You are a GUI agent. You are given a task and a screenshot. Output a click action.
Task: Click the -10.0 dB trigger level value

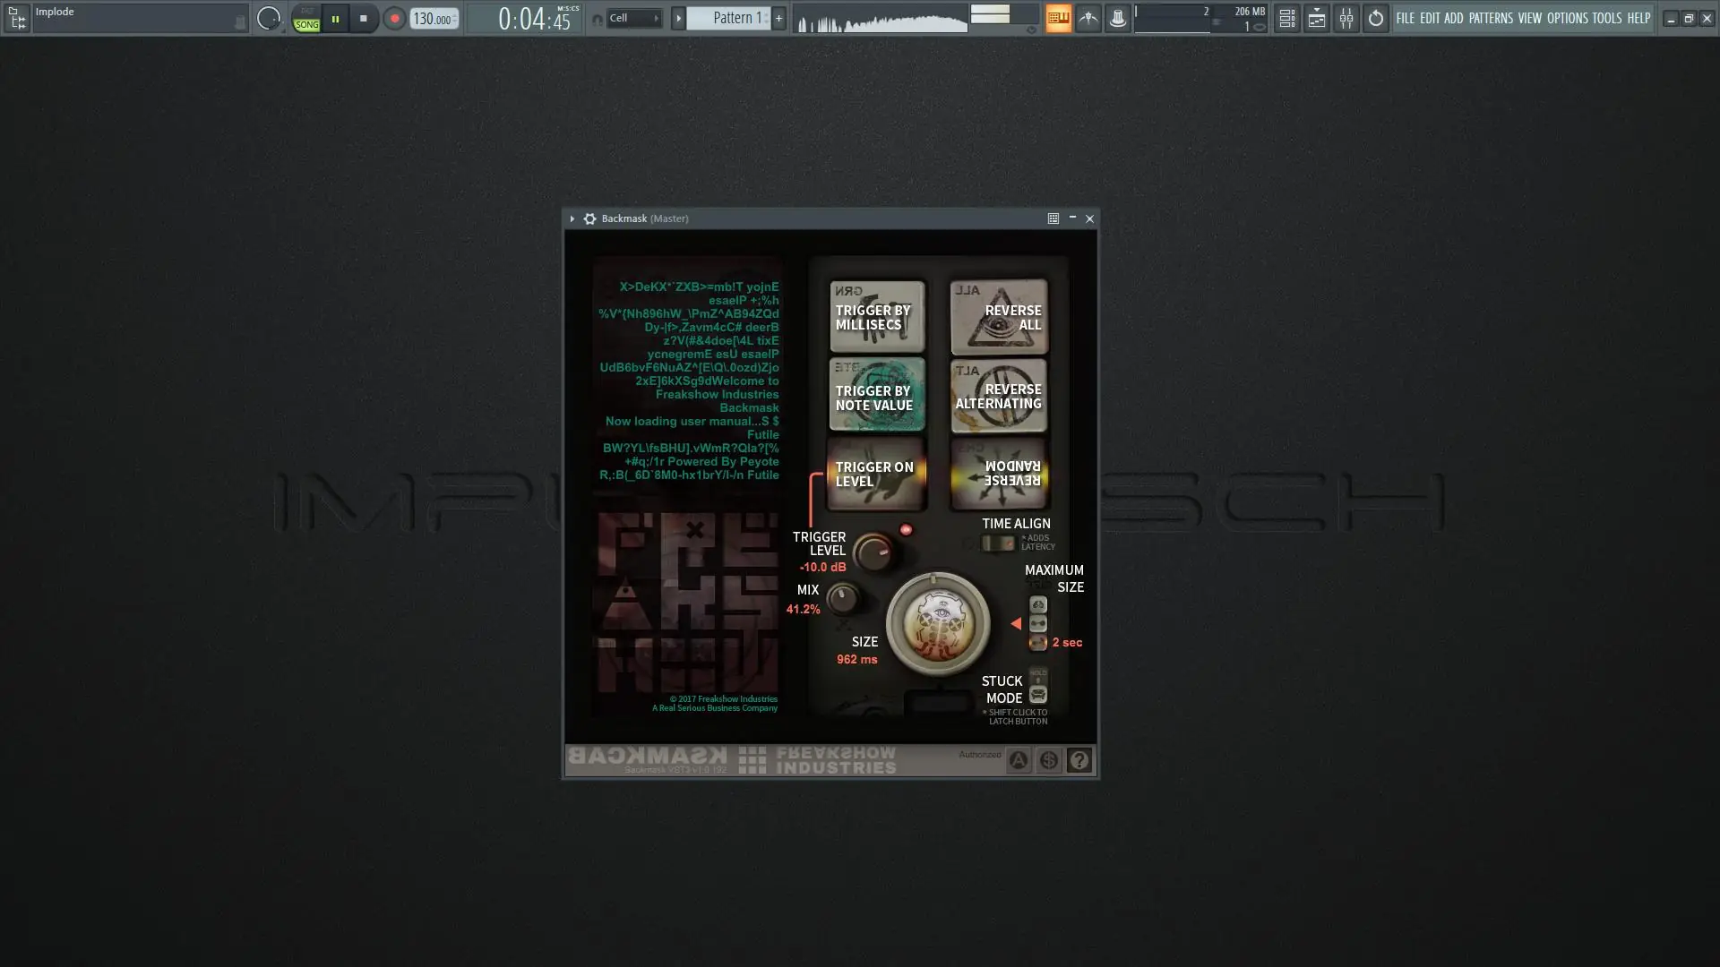coord(822,567)
